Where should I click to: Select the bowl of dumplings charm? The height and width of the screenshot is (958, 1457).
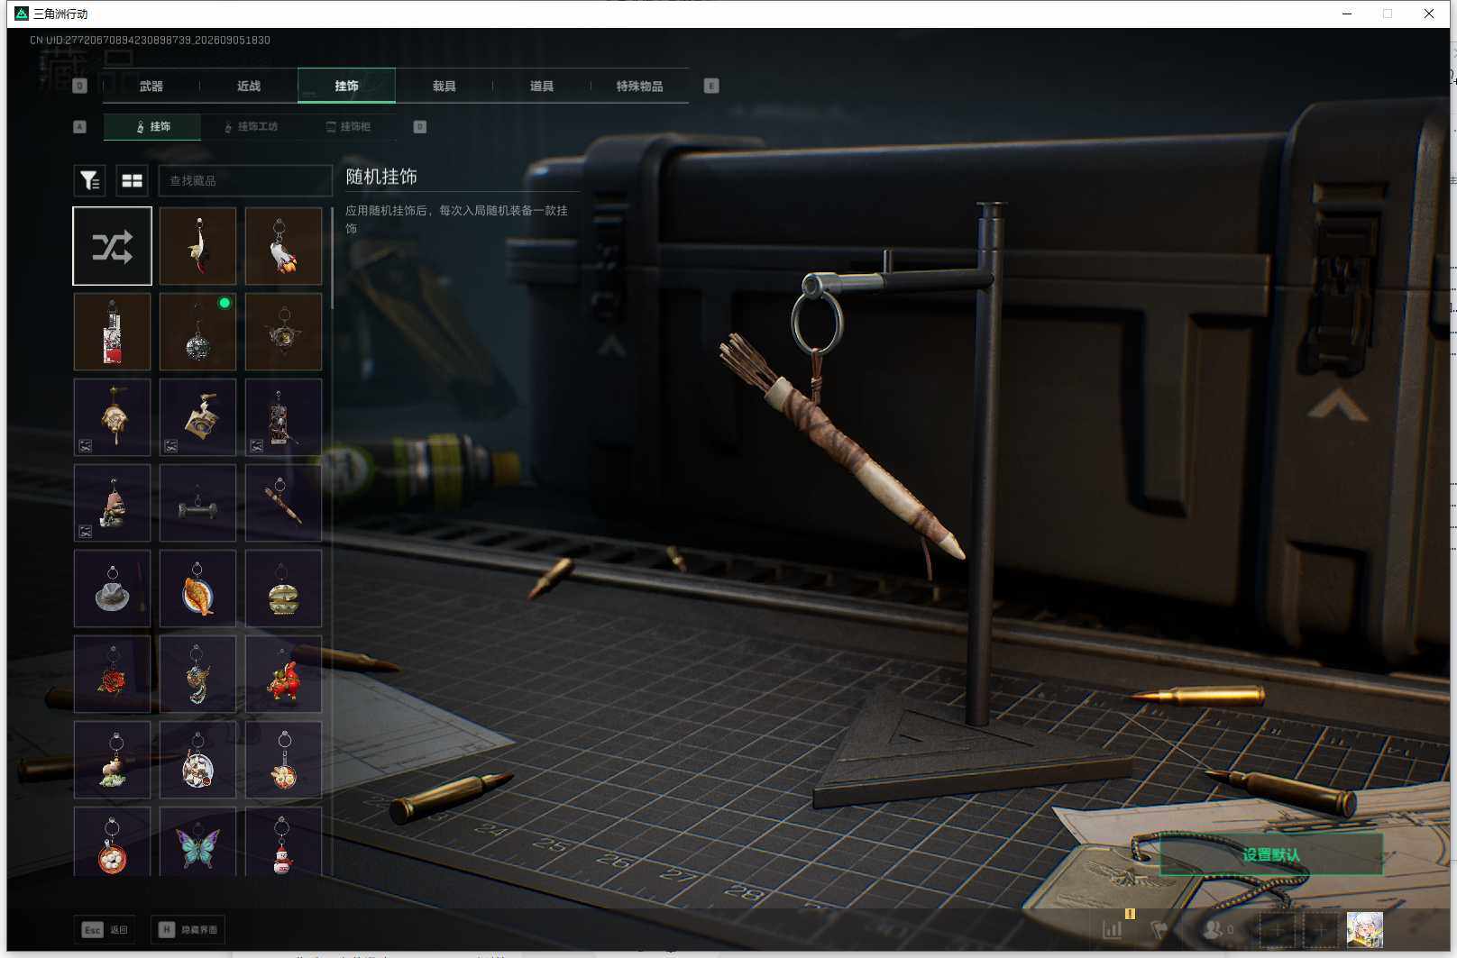coord(113,842)
